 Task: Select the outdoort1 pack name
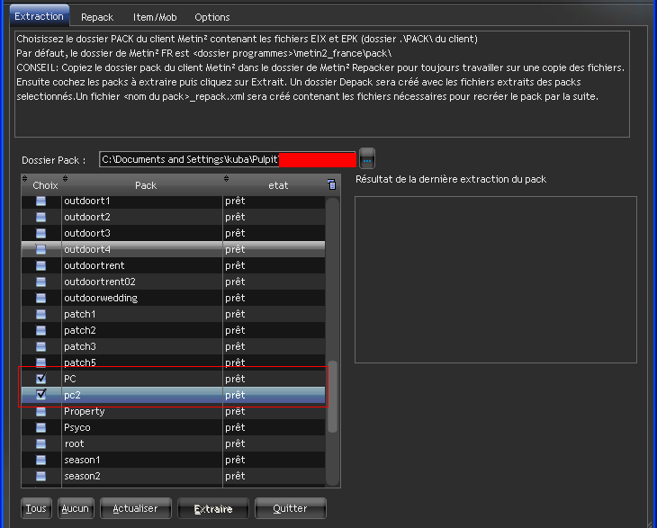tap(87, 201)
